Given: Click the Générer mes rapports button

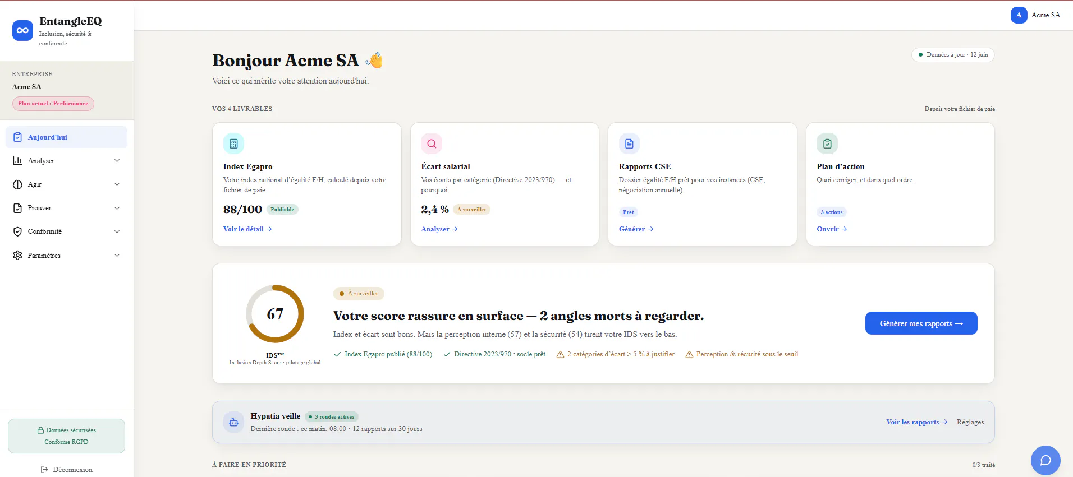Looking at the screenshot, I should click(x=921, y=323).
